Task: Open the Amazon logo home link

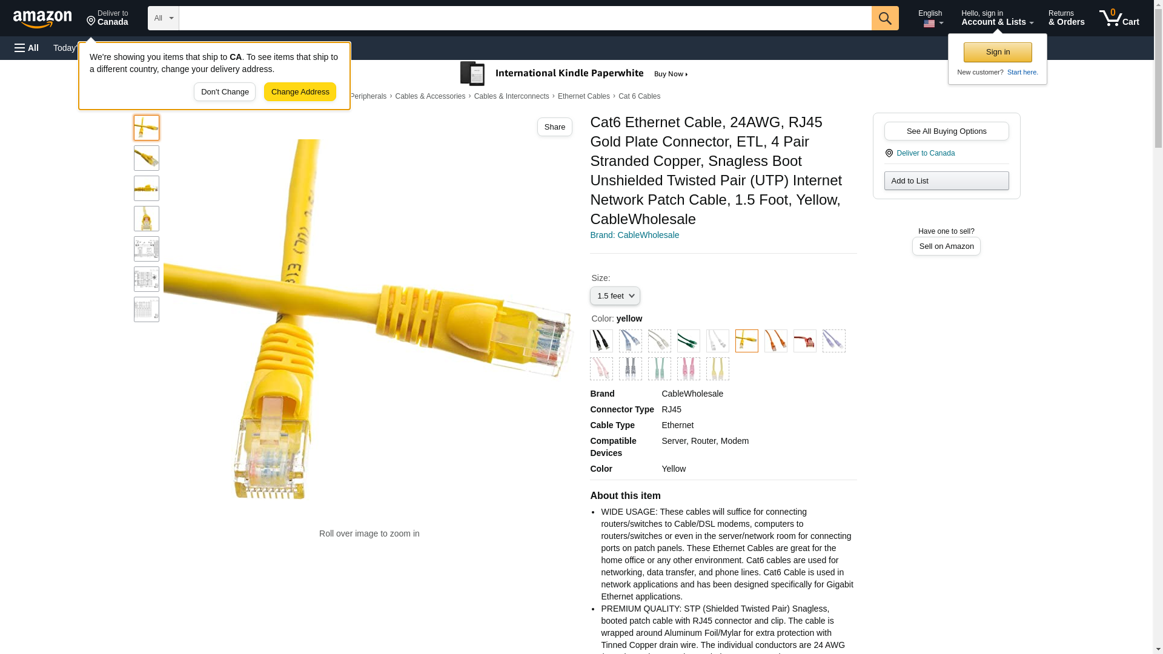Action: tap(43, 19)
